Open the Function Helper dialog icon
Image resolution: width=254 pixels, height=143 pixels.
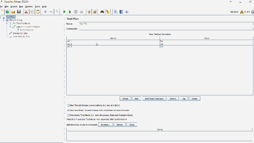click(x=115, y=12)
